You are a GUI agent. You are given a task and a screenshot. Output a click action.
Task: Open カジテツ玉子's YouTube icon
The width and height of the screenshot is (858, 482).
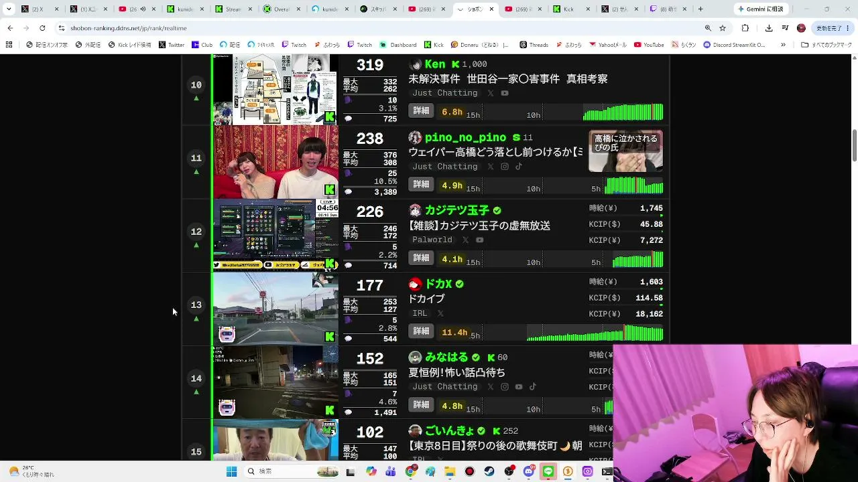point(479,240)
